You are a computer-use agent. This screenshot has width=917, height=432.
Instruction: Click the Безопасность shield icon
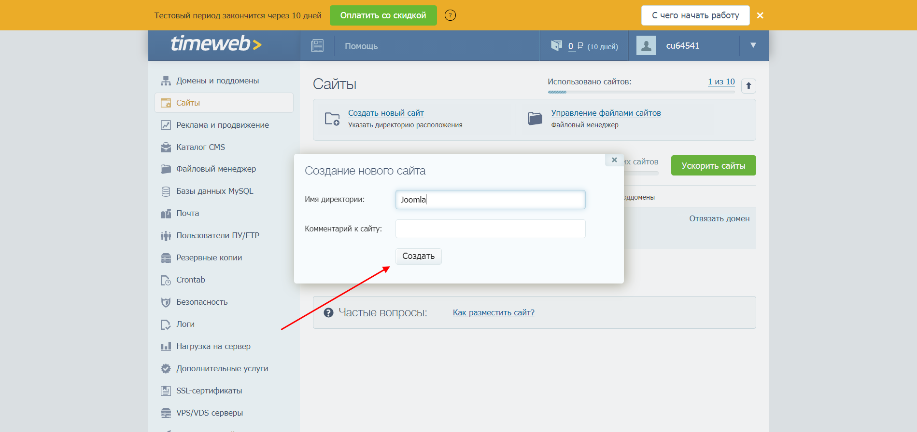point(166,302)
